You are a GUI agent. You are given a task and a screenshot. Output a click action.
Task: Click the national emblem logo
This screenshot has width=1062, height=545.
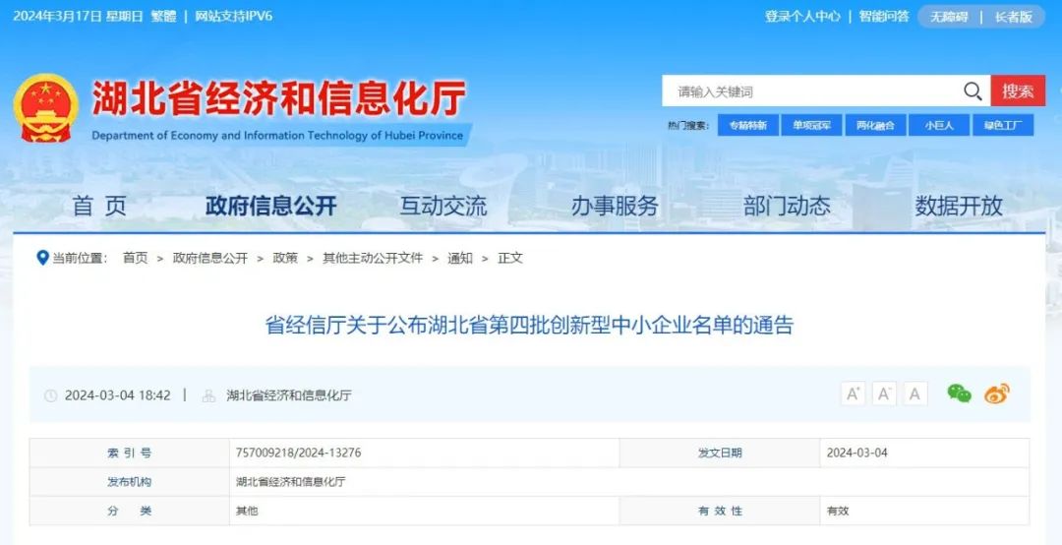[45, 108]
